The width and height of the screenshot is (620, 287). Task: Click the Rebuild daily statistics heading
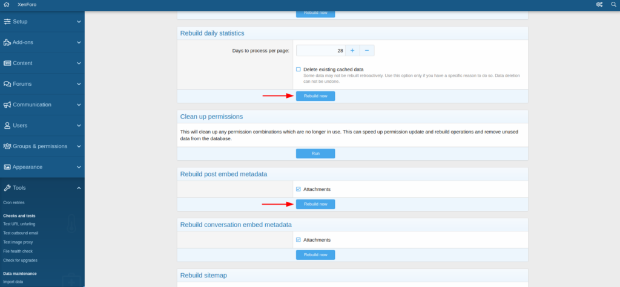click(x=213, y=33)
